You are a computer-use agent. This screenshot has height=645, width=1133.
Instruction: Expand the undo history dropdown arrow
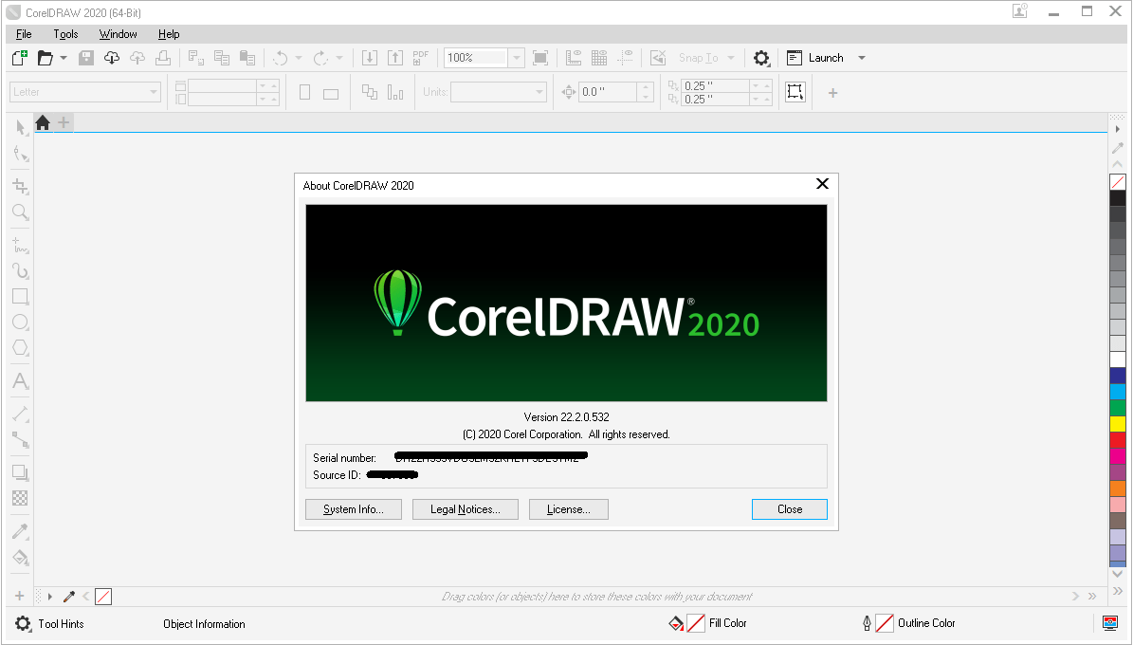click(299, 58)
